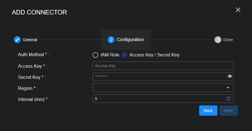Focus the Secret Key password field
The width and height of the screenshot is (252, 131).
point(159,77)
